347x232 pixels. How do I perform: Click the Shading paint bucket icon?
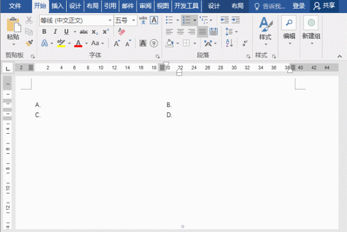click(170, 43)
